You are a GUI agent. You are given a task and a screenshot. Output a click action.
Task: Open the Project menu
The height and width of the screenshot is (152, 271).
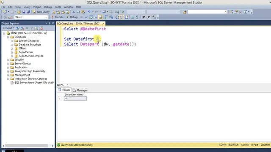click(x=37, y=7)
